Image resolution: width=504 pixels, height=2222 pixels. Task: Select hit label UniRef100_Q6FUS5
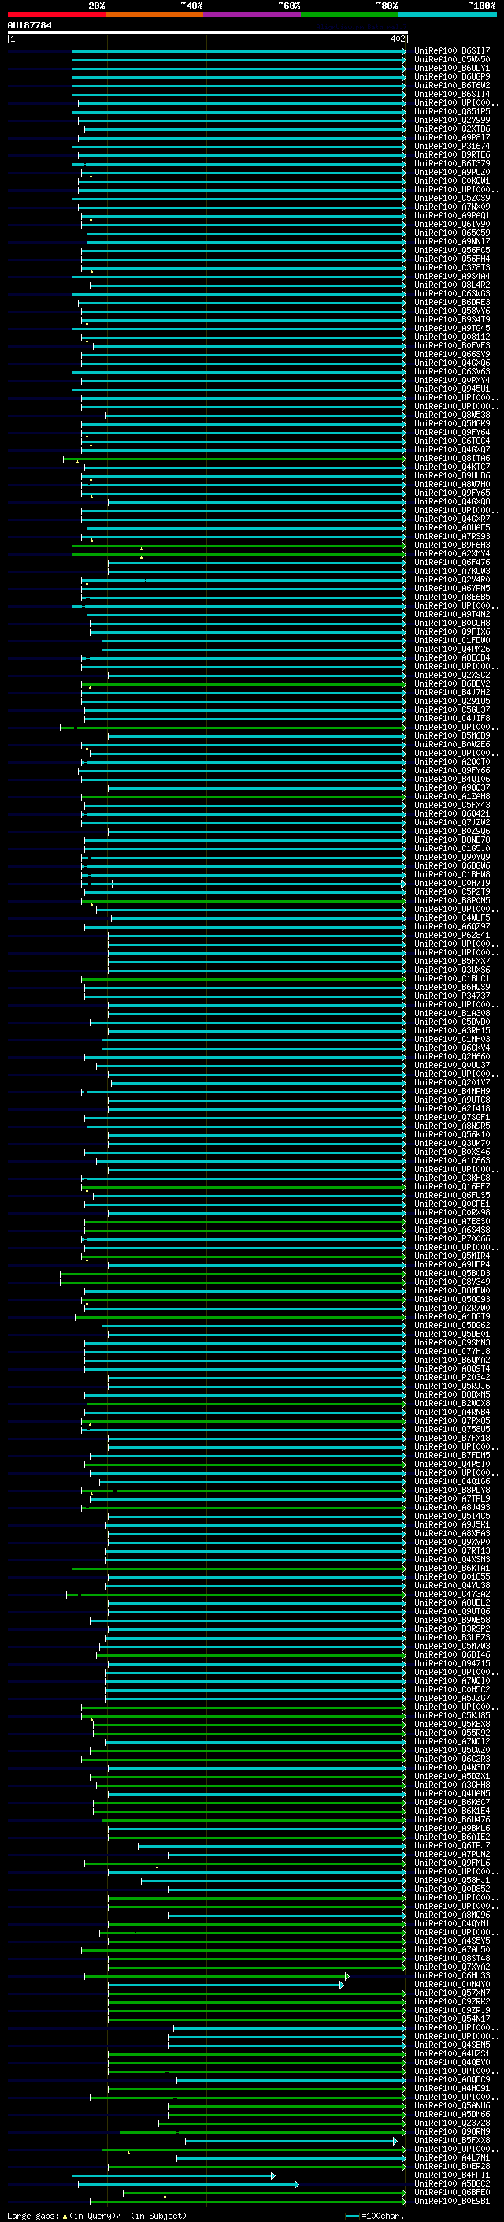(x=451, y=1196)
